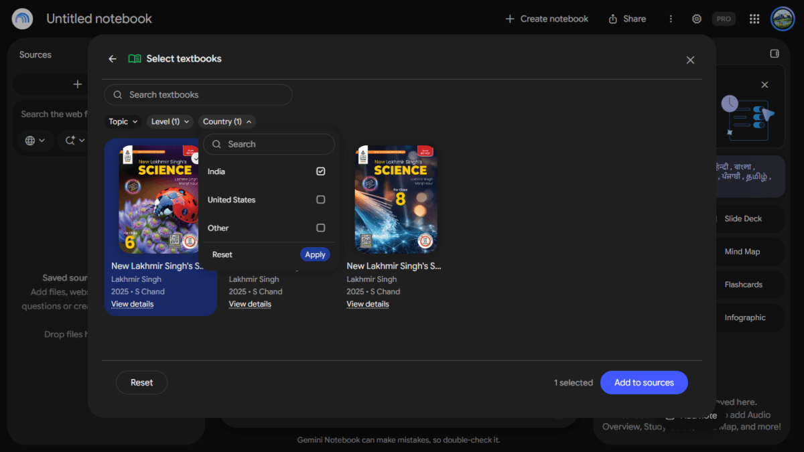The height and width of the screenshot is (452, 804).
Task: Close the Select textbooks dialog
Action: pyautogui.click(x=690, y=60)
